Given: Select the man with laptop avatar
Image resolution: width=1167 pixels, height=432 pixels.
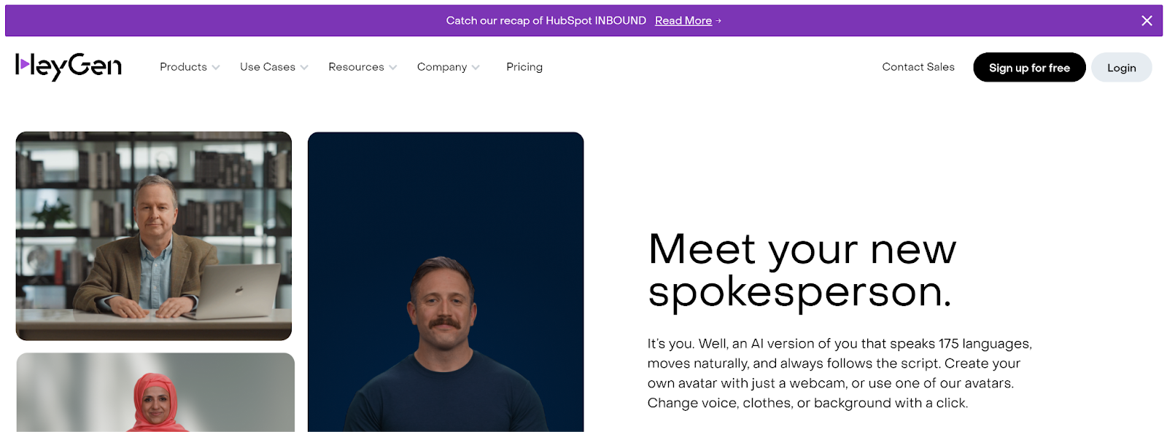Looking at the screenshot, I should (x=154, y=236).
